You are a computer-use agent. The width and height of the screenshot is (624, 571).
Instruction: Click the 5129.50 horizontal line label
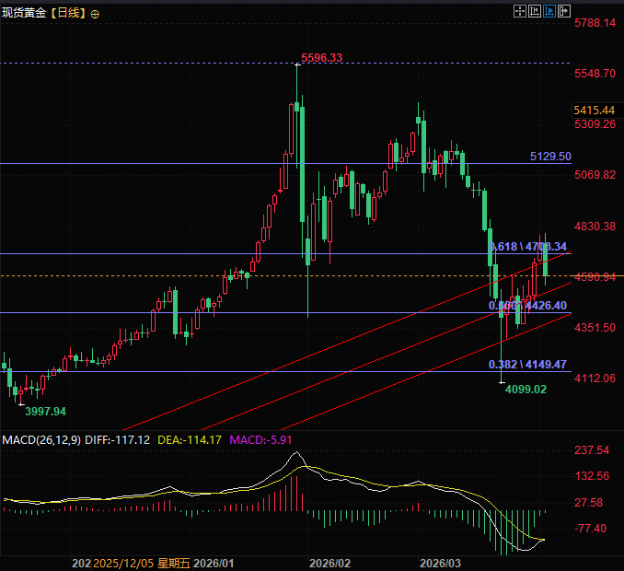point(550,156)
